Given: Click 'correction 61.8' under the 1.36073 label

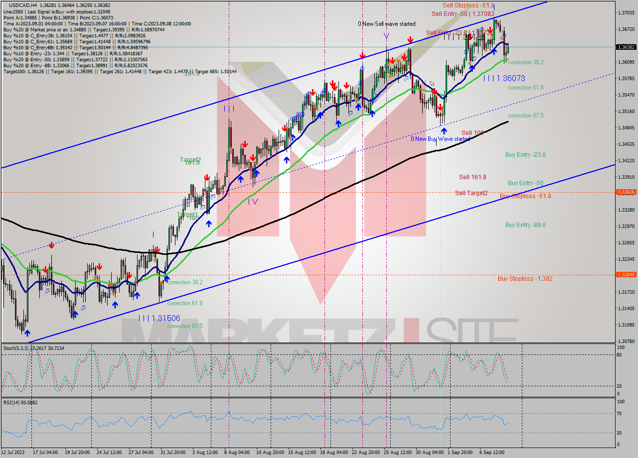Looking at the screenshot, I should pos(526,88).
